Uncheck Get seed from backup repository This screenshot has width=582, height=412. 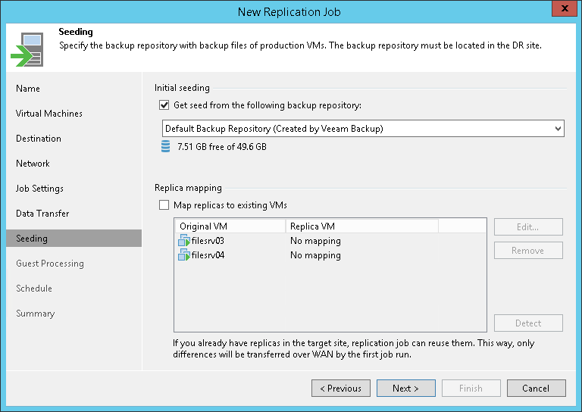[164, 105]
